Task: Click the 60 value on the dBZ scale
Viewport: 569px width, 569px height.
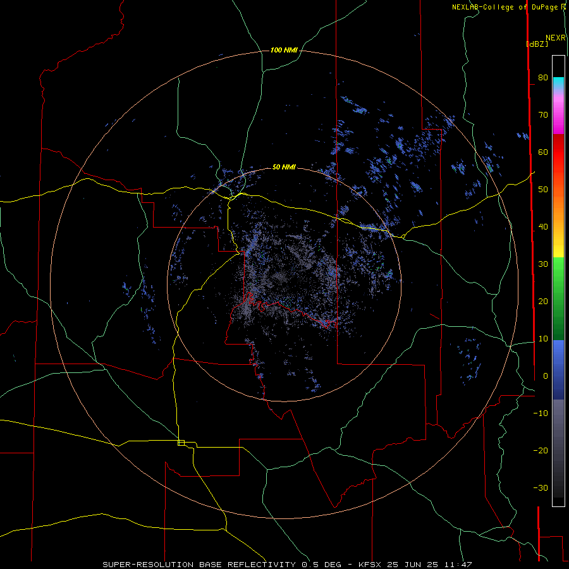Action: (543, 152)
